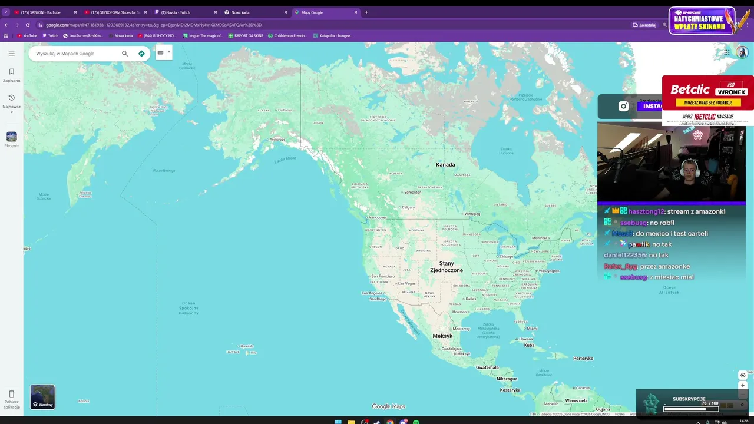Open the Windows Start button
The width and height of the screenshot is (754, 424).
click(338, 422)
